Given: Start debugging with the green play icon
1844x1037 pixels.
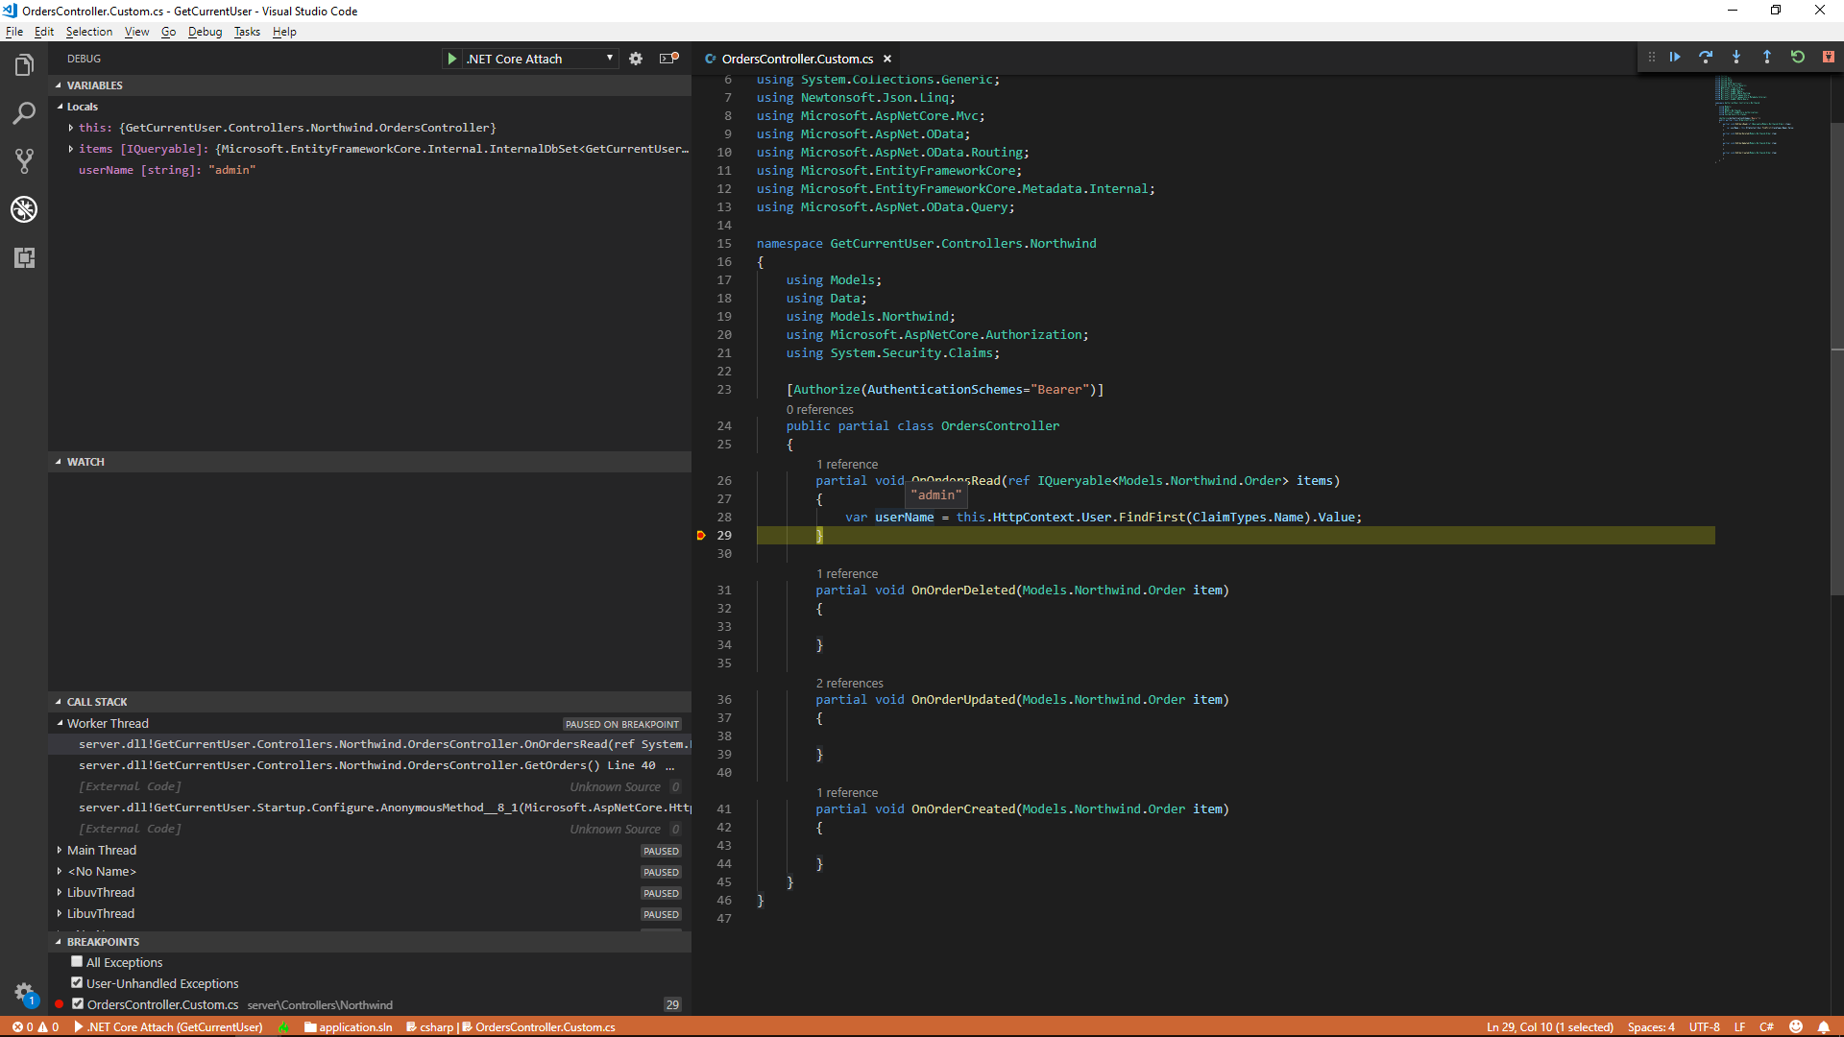Looking at the screenshot, I should click(451, 59).
